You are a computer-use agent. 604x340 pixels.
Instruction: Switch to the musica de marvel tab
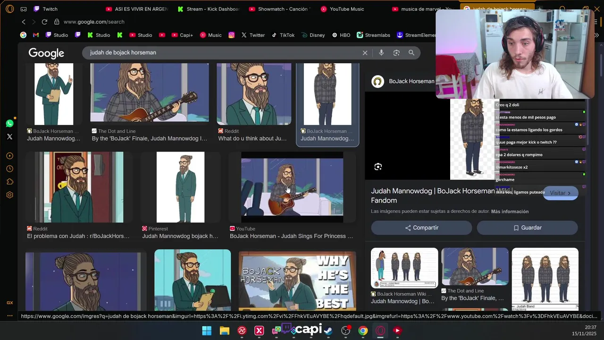(423, 9)
